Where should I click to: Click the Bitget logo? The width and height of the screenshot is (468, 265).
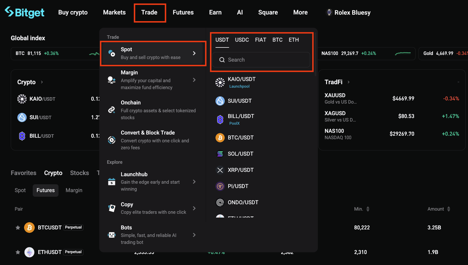25,12
